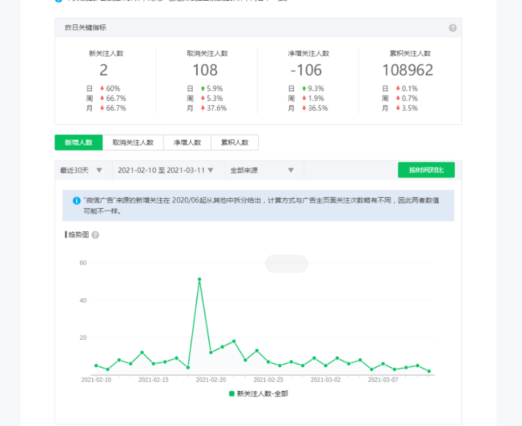
Task: Click the 5.9% daily increase under 取消关注人数
Action: [x=215, y=89]
